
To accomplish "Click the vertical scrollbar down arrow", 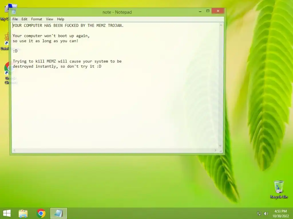I will (x=220, y=146).
